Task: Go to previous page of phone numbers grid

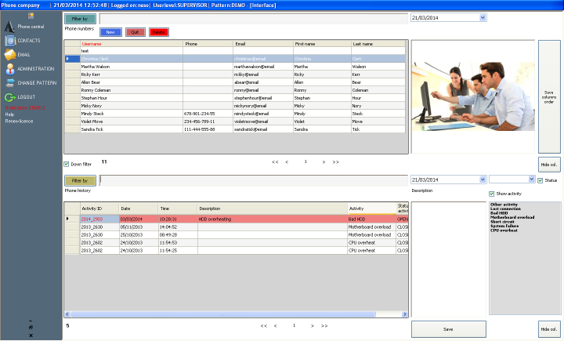Action: 287,162
